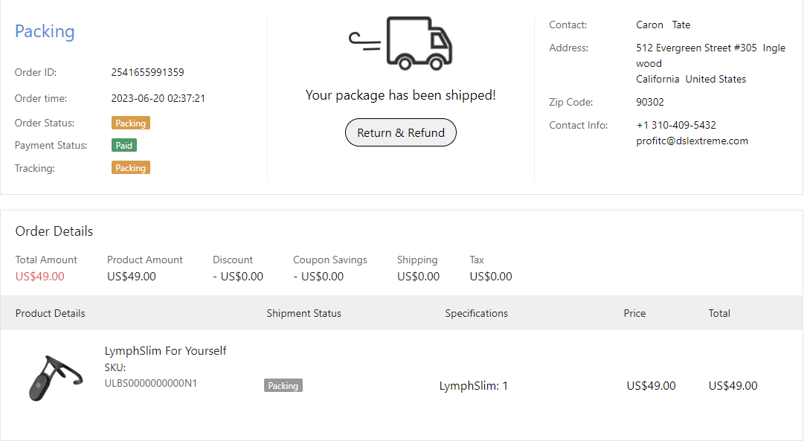Image resolution: width=804 pixels, height=441 pixels.
Task: Click the email profitc@dslextreme.com
Action: pos(692,141)
